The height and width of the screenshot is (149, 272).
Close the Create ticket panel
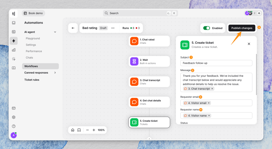pyautogui.click(x=249, y=44)
